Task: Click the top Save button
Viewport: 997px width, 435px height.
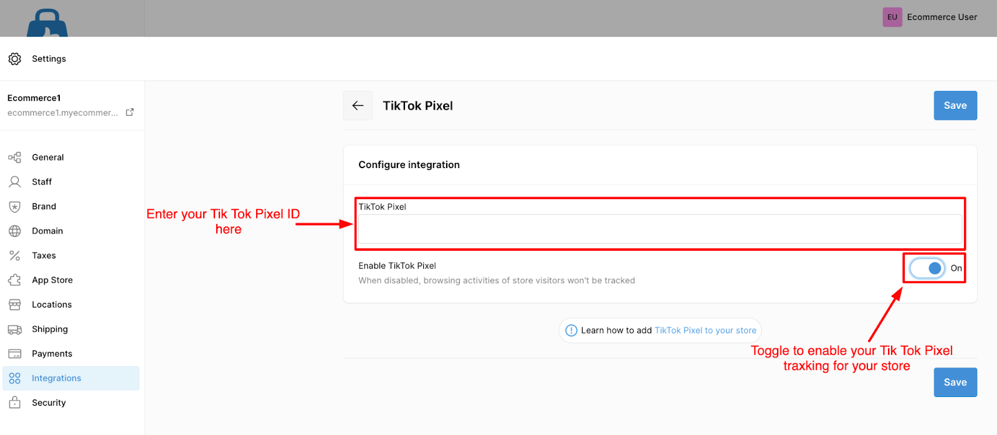Action: click(x=955, y=106)
